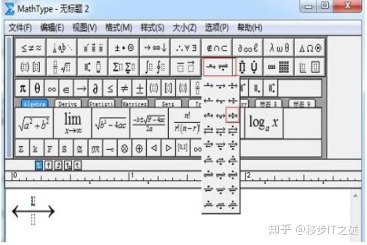Open the matrix templates palette
This screenshot has width=367, height=245.
tap(278, 67)
